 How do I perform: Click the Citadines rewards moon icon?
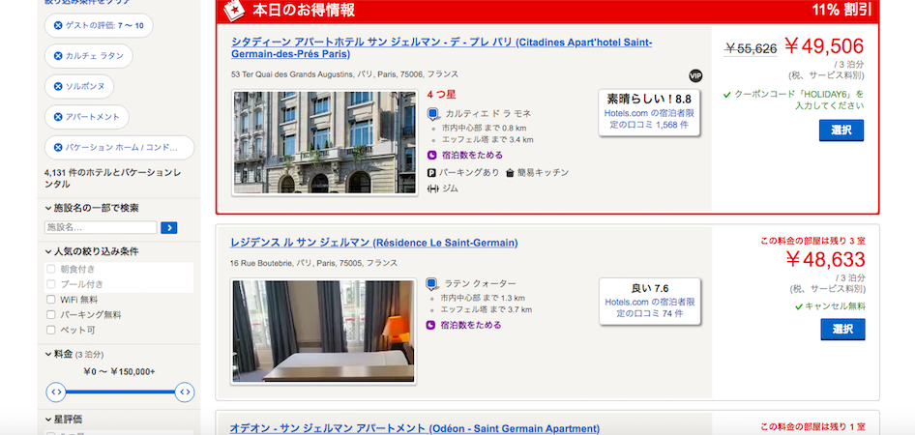431,155
